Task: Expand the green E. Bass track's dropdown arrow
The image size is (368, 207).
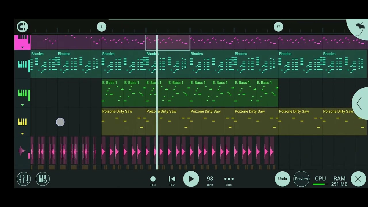Action: click(x=22, y=105)
